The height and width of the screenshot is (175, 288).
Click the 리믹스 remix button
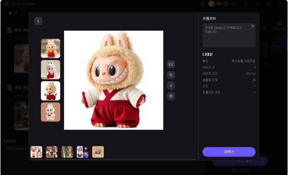coord(229,152)
